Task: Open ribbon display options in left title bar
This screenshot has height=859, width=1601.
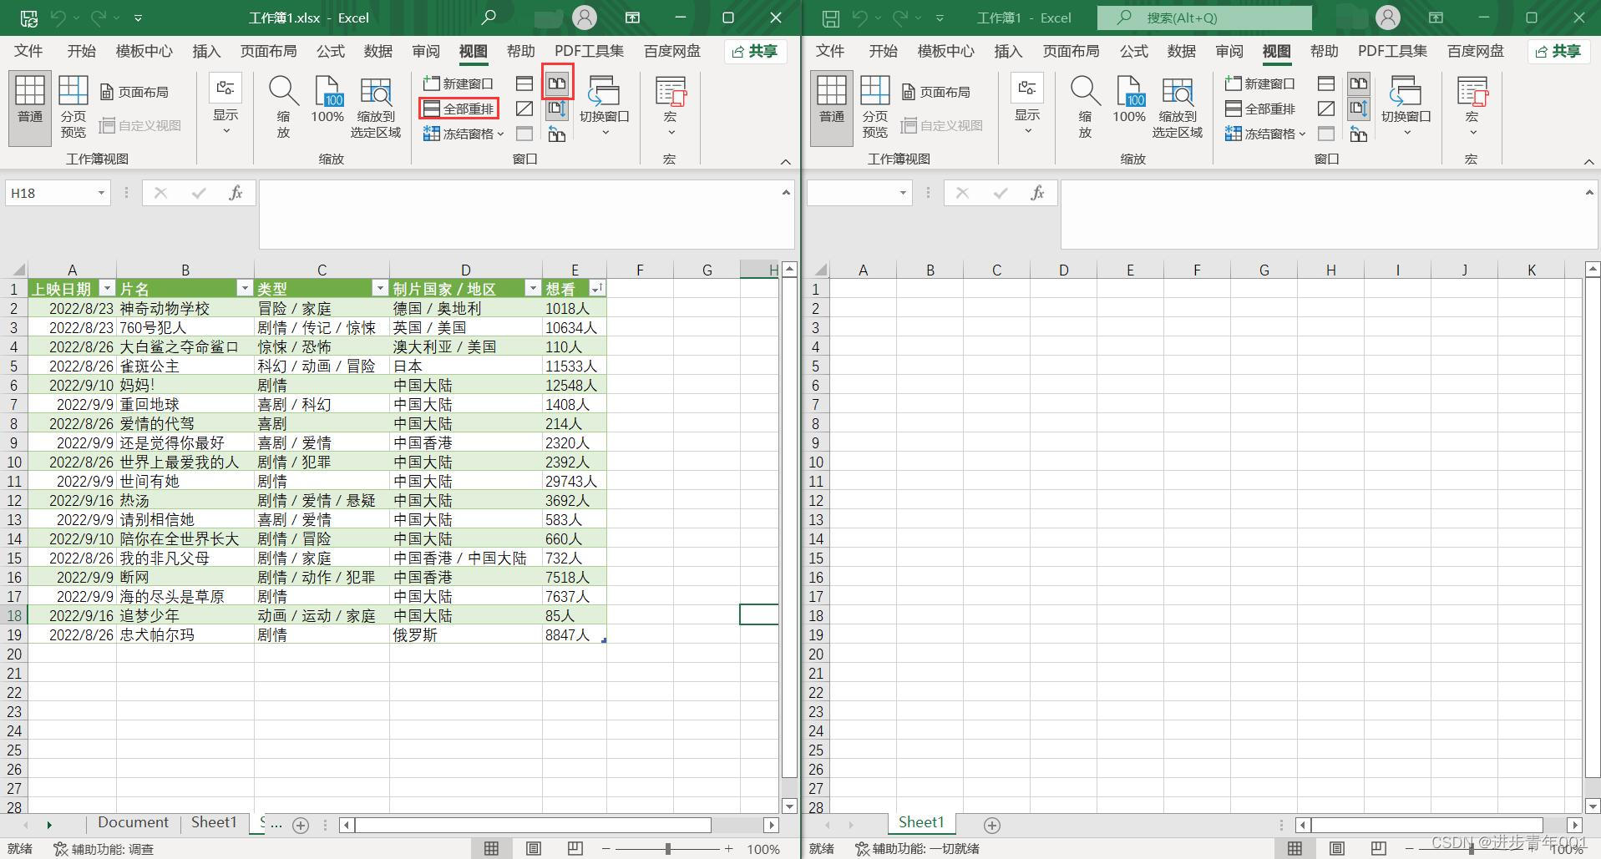Action: click(633, 18)
